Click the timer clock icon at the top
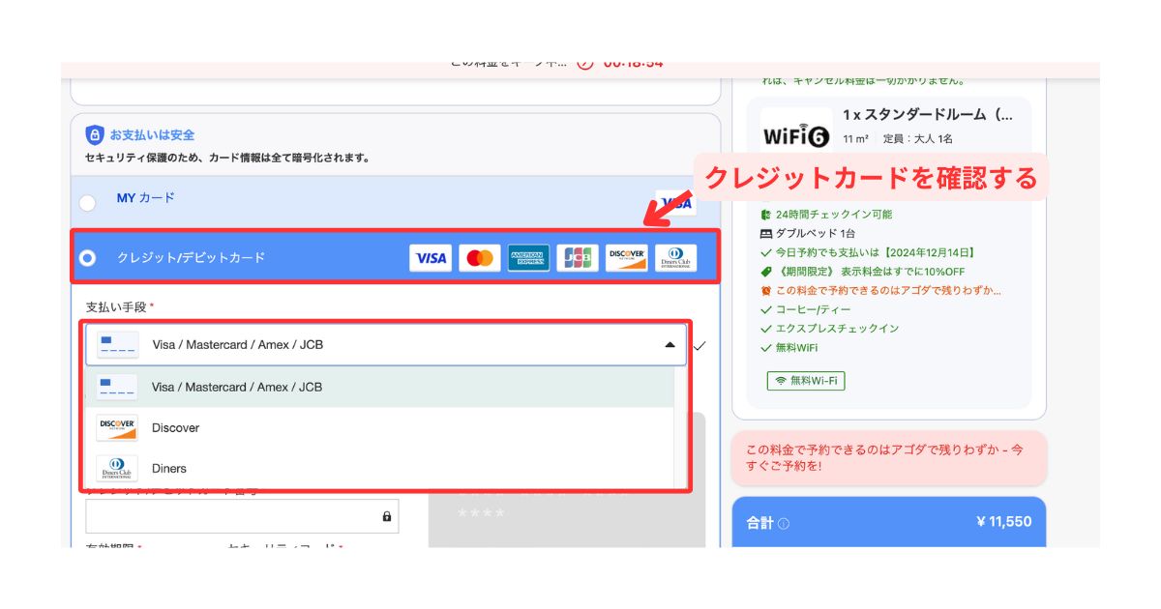Screen dimensions: 1161x609 [x=585, y=64]
